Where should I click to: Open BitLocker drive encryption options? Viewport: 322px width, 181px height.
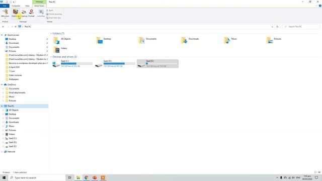point(5,14)
